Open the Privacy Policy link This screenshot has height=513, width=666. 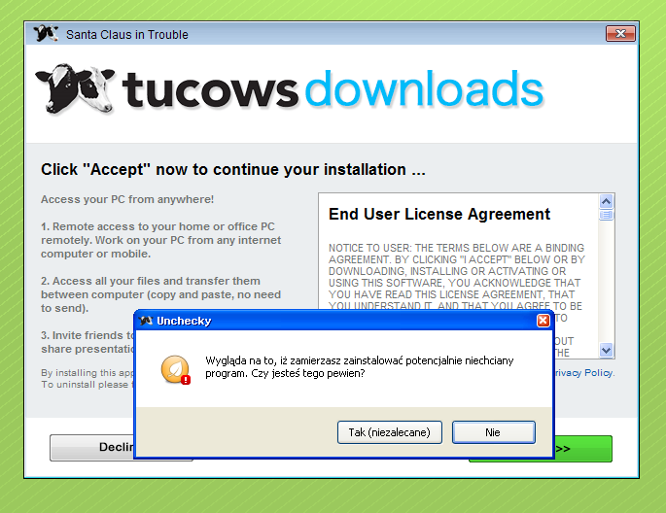tap(584, 372)
